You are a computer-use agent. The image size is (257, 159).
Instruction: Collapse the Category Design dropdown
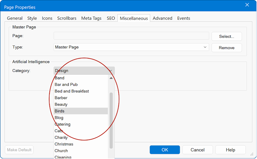click(x=111, y=71)
